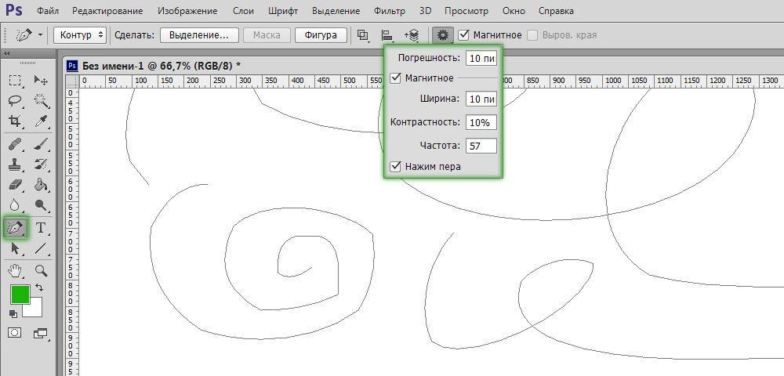Select the Clone Stamp tool
The image size is (784, 376).
point(16,164)
